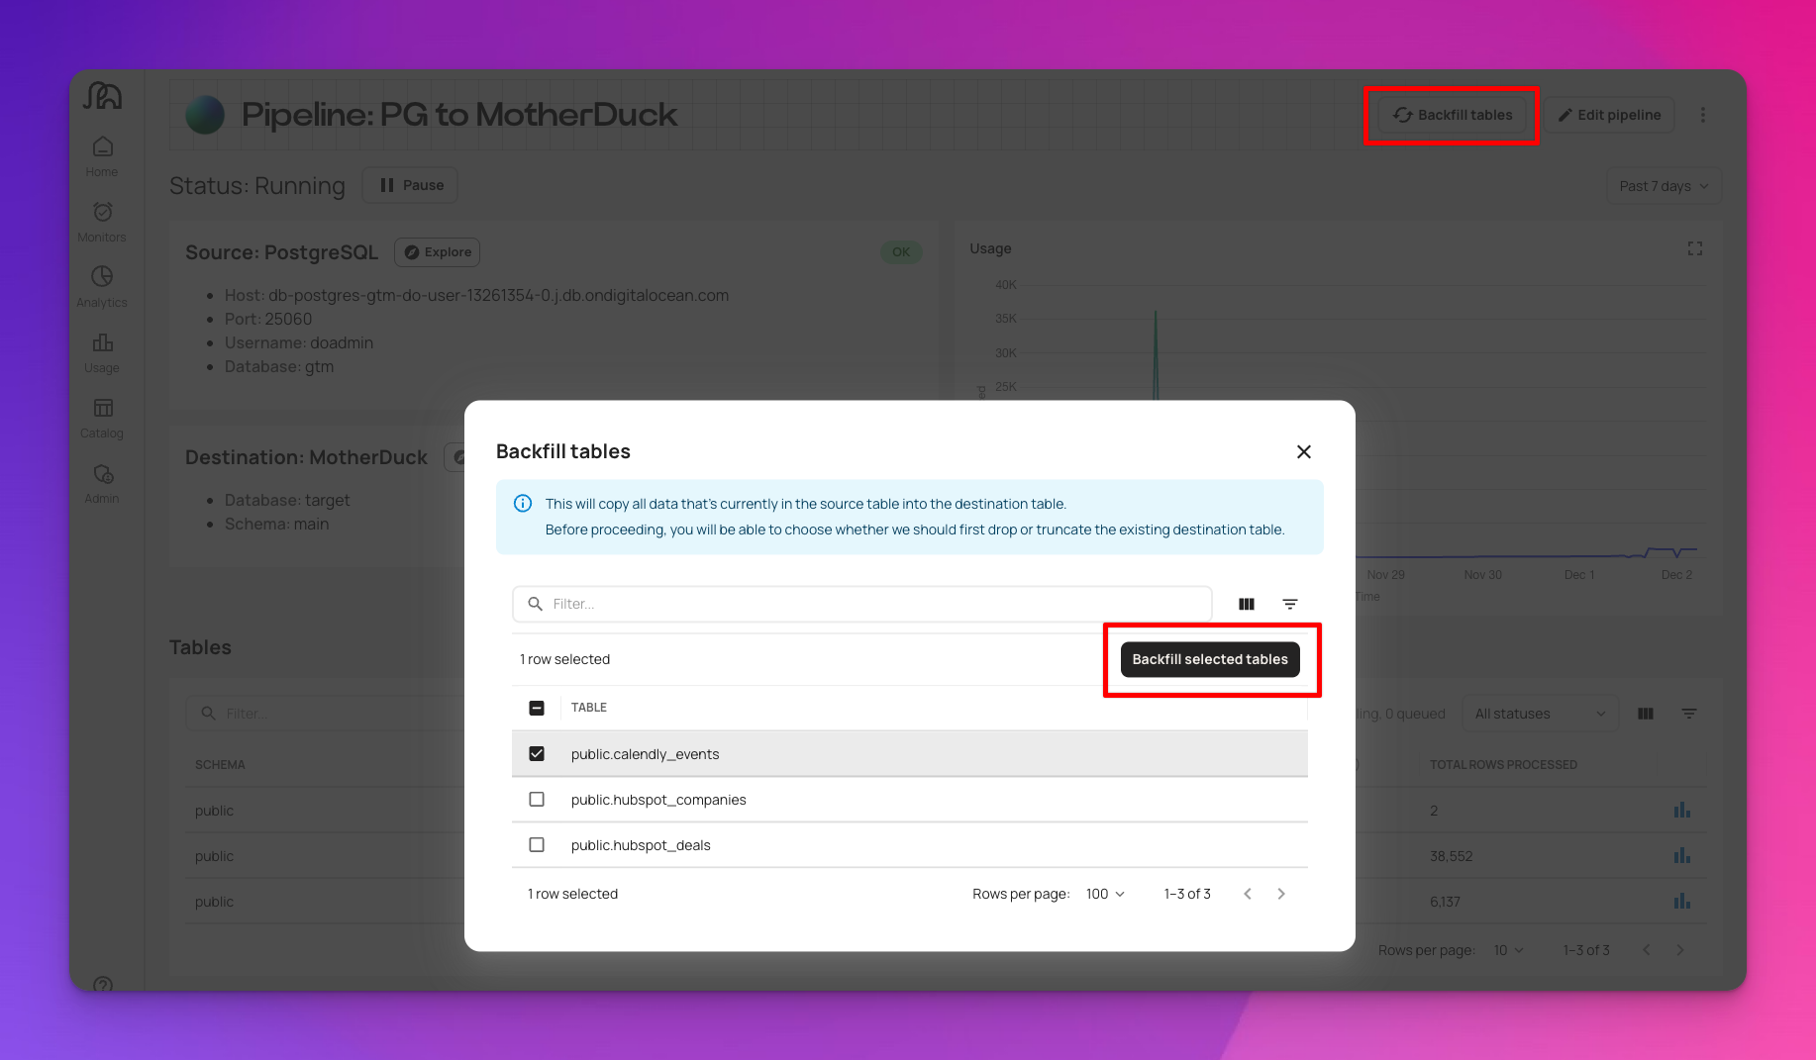
Task: Click the 38,552 total rows value
Action: point(1451,856)
